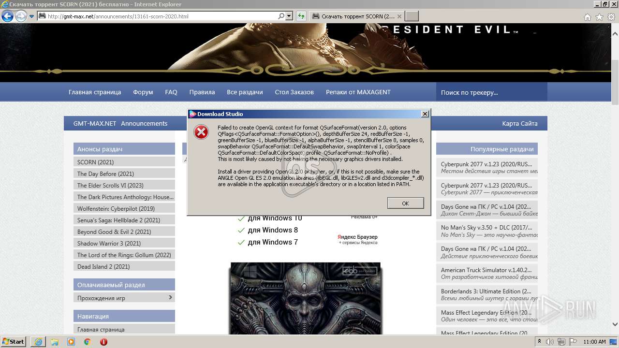Open Wolfenstein: Cyberpilot (2019) link
Viewport: 619px width, 348px height.
[x=124, y=208]
